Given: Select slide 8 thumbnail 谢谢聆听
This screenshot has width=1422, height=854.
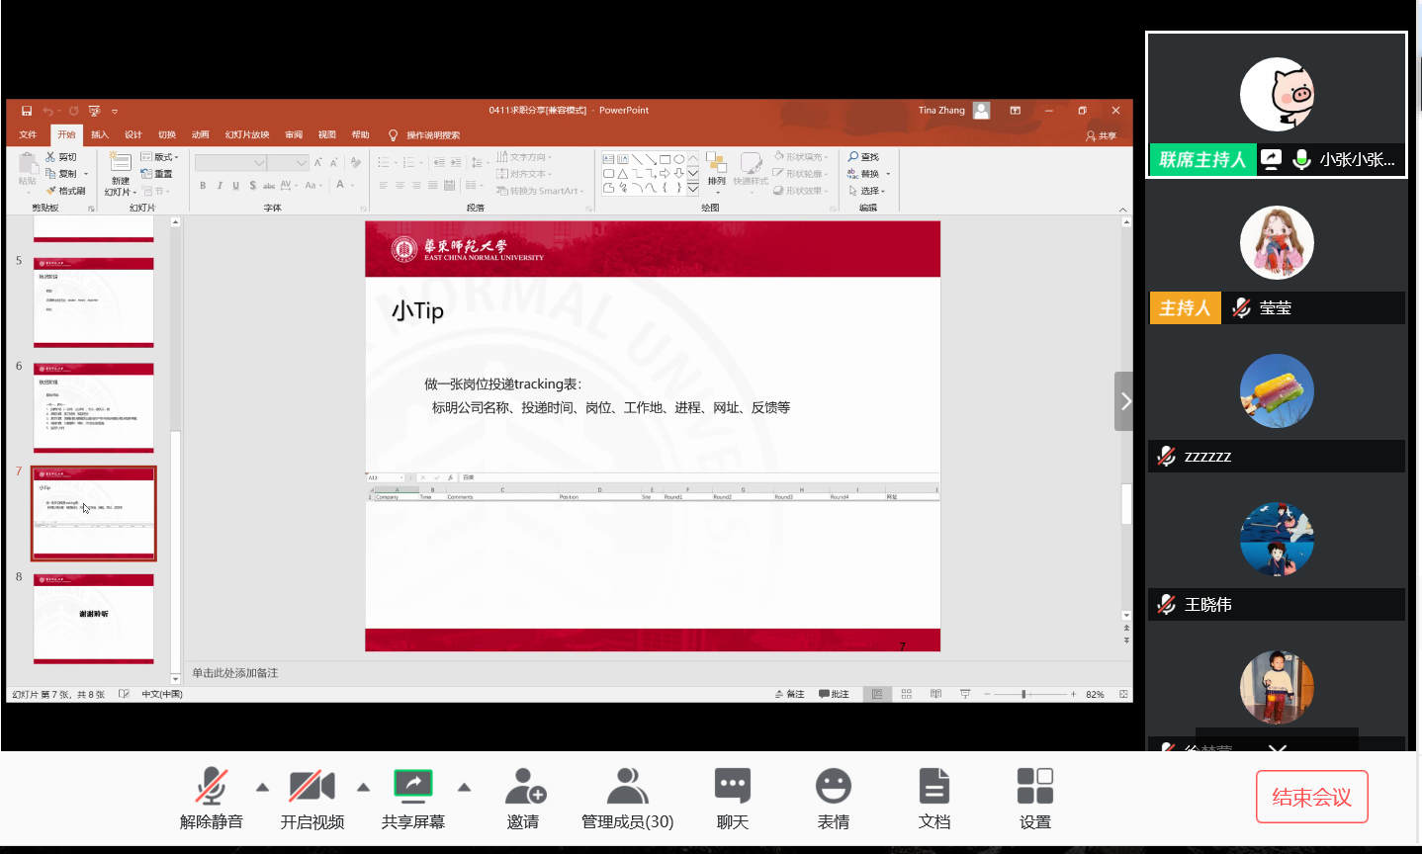Looking at the screenshot, I should [94, 618].
